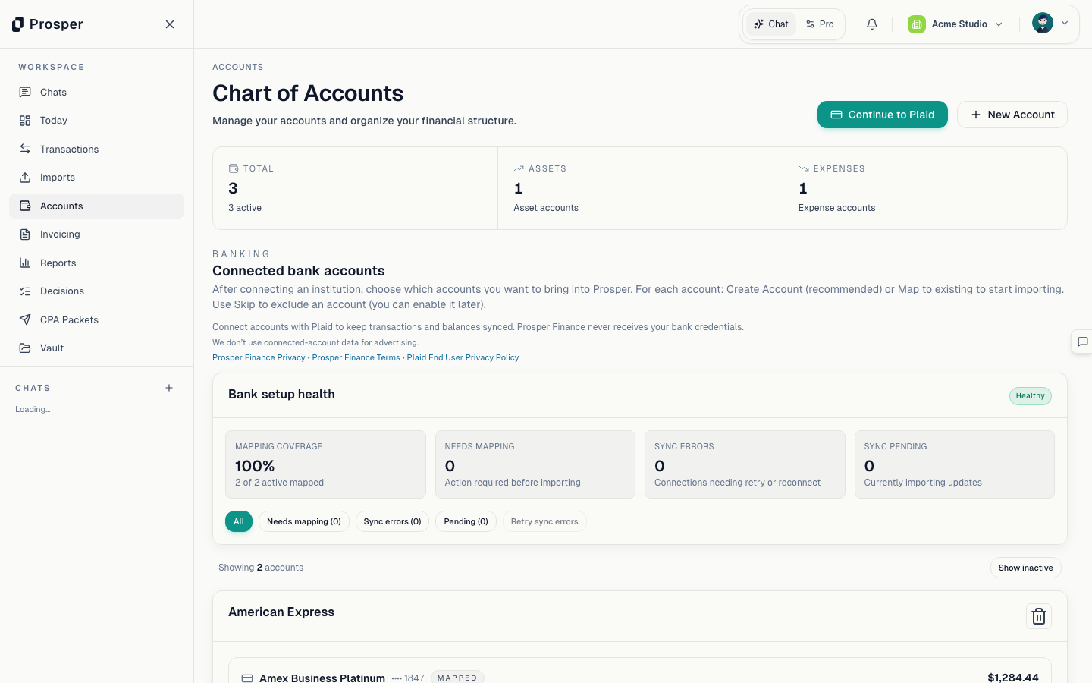Click the ACCOUNTS breadcrumb label

(238, 67)
